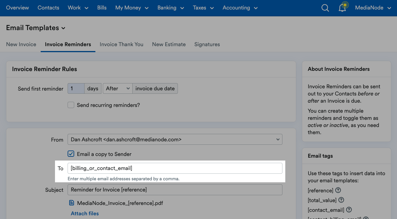Expand the Email Templates heading dropdown
Image resolution: width=397 pixels, height=219 pixels.
(36, 28)
